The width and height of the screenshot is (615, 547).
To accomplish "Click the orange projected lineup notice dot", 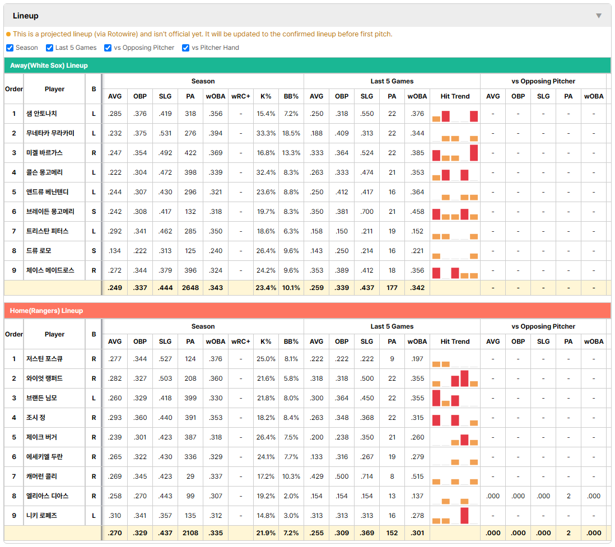I will [8, 34].
